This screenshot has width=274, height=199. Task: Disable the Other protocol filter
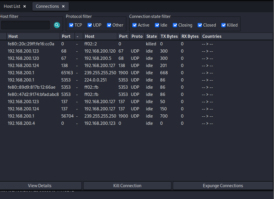point(109,25)
